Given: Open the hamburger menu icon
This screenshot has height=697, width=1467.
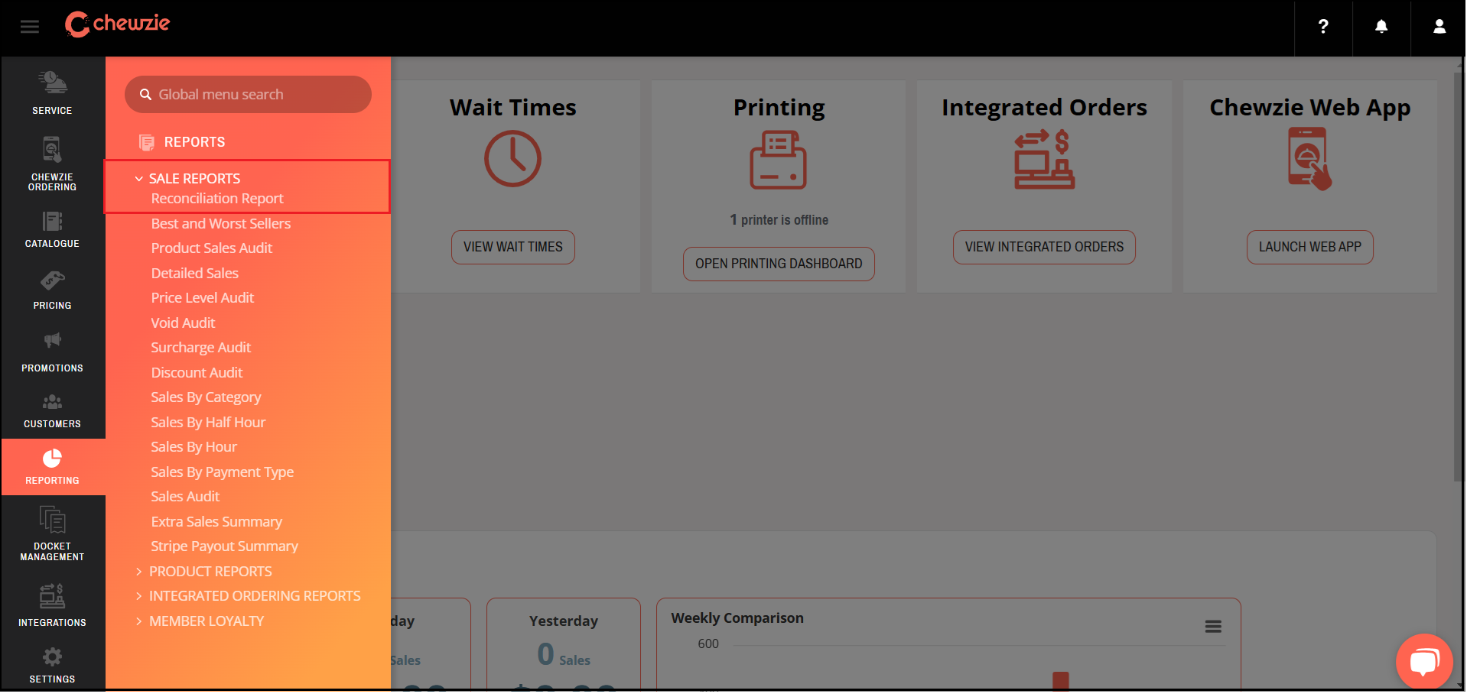Looking at the screenshot, I should coord(29,28).
